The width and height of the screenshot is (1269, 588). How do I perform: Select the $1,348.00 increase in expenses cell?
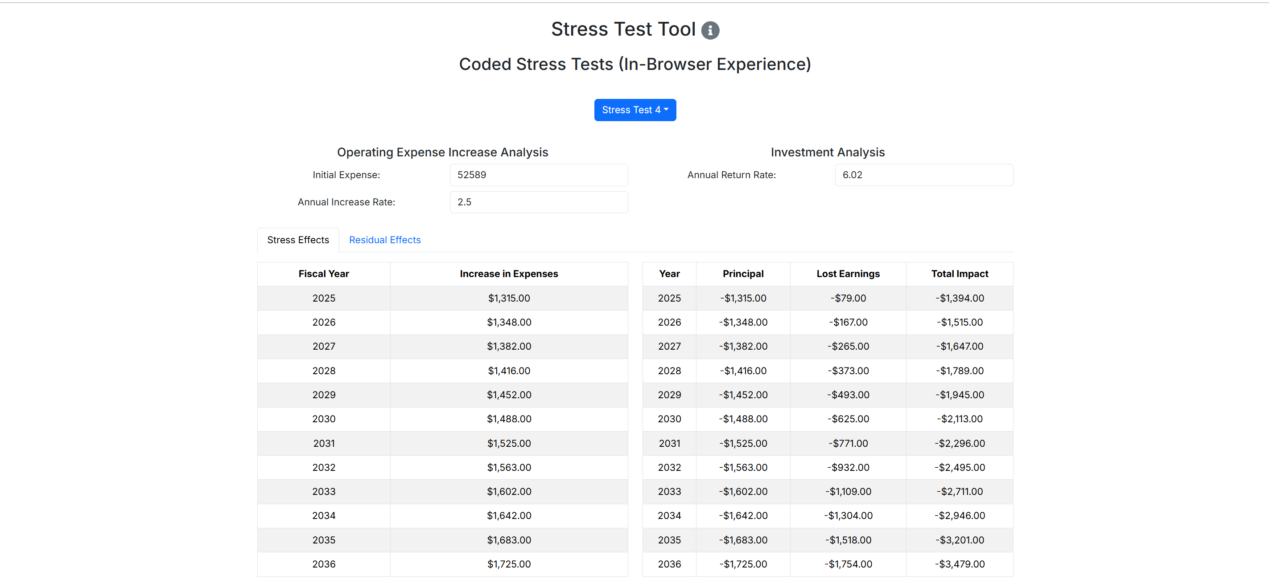[509, 323]
